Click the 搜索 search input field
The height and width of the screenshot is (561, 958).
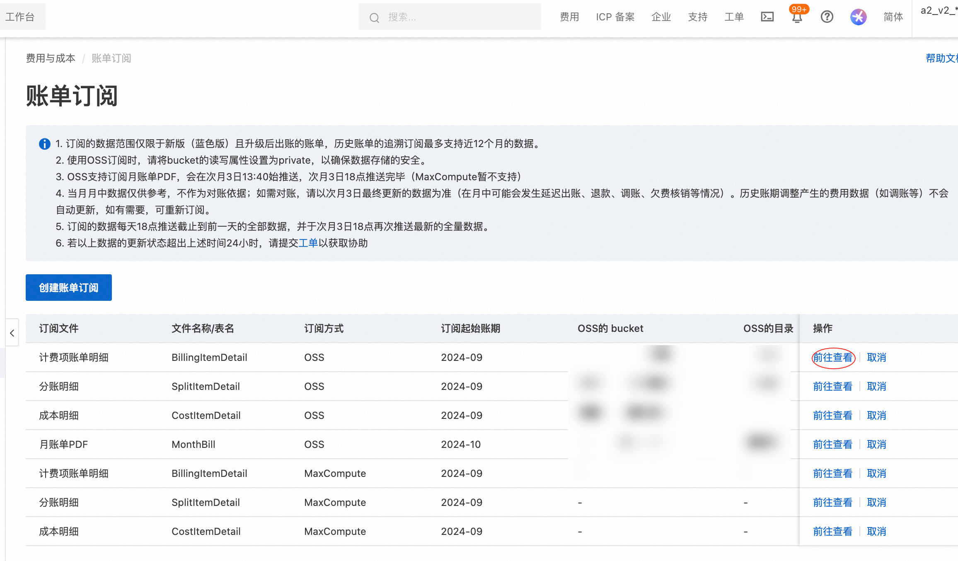450,17
